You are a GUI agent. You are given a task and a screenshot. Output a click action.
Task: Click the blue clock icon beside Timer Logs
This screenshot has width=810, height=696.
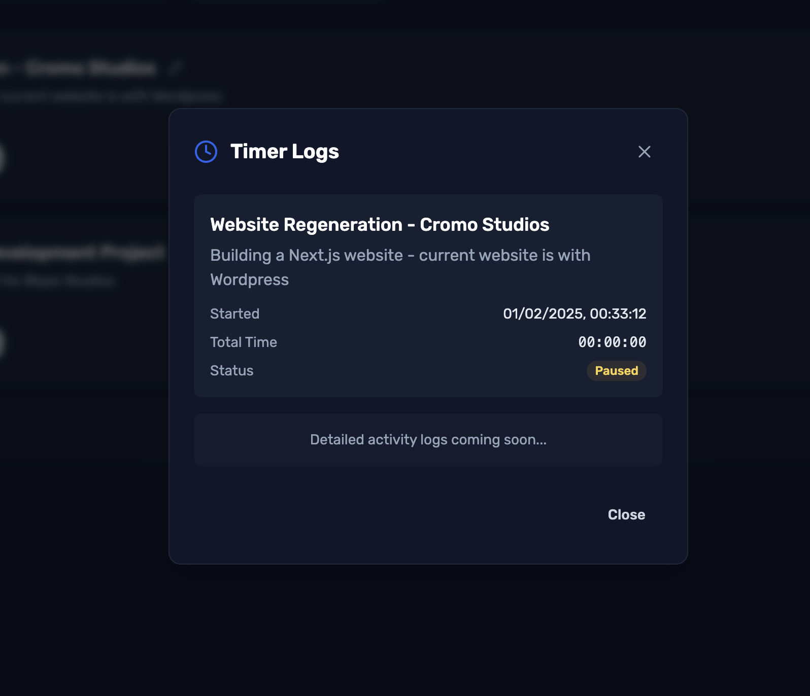206,152
